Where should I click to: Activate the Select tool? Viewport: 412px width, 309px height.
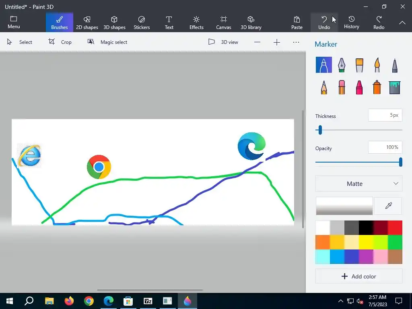pyautogui.click(x=20, y=42)
